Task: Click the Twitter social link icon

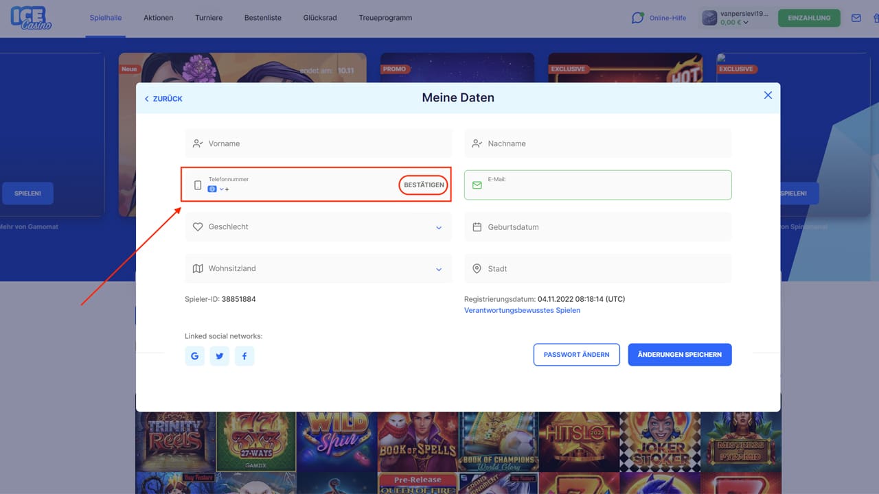Action: tap(220, 356)
